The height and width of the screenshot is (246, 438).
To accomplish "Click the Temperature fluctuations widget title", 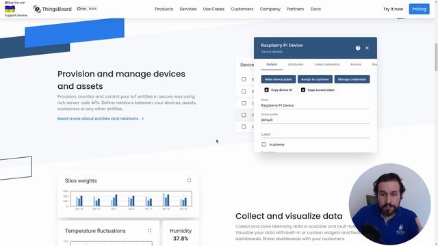I will [x=95, y=231].
